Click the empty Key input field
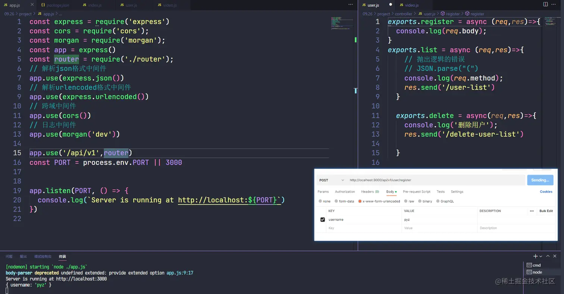This screenshot has height=294, width=564. point(364,228)
